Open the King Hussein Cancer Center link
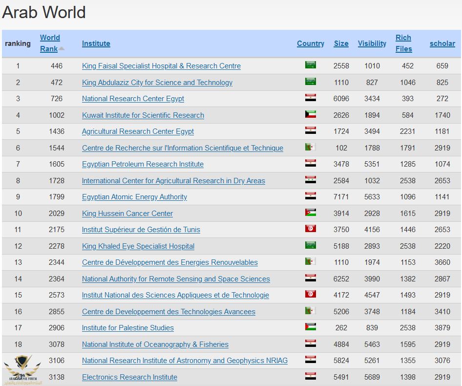Screen dimensions: 462x386 (x=127, y=213)
